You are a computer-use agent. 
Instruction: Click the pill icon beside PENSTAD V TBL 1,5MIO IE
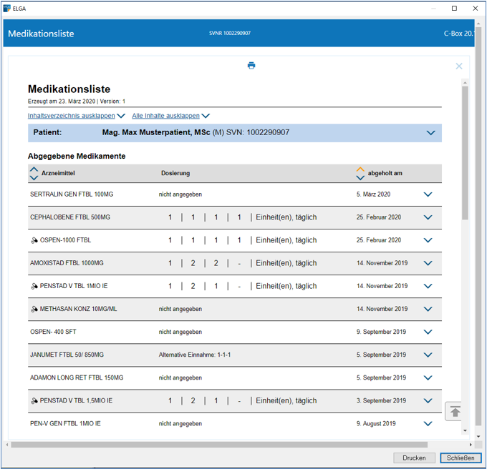click(x=34, y=401)
